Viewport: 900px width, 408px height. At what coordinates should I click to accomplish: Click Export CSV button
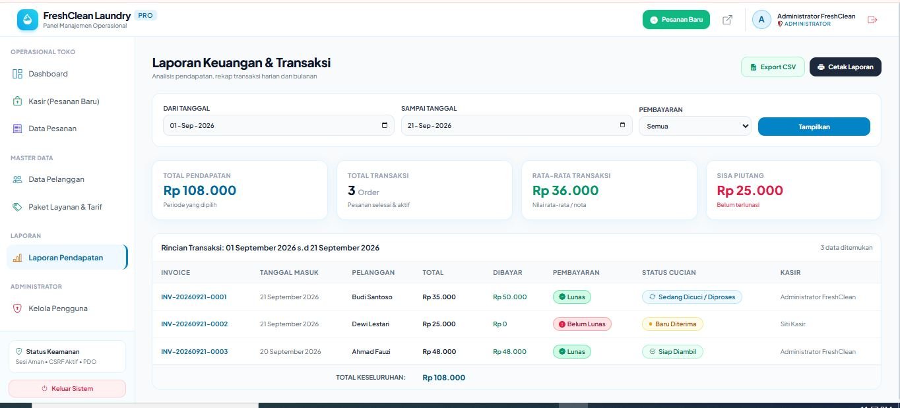click(x=773, y=67)
